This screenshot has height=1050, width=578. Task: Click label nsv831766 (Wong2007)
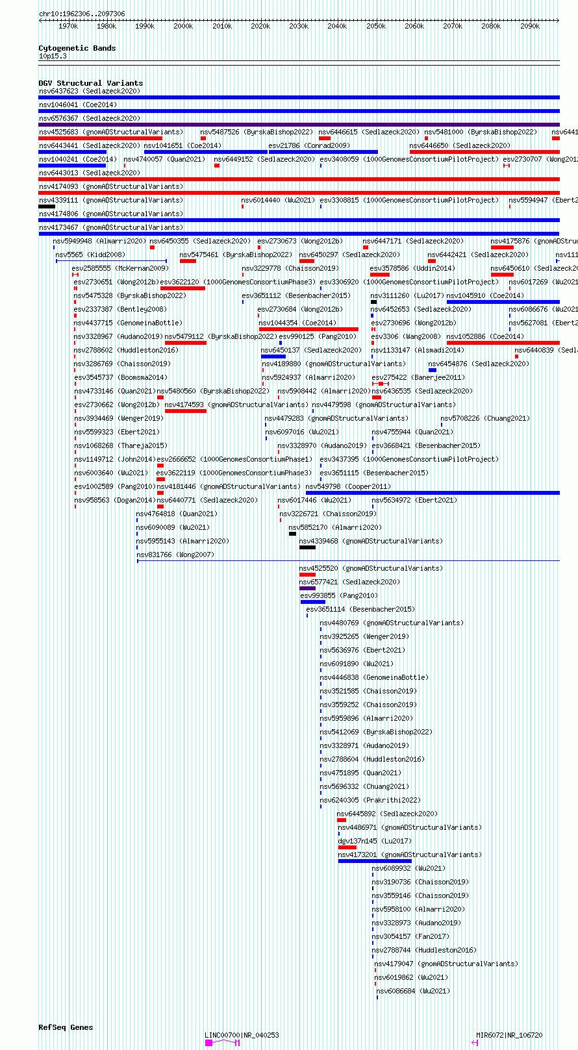175,555
